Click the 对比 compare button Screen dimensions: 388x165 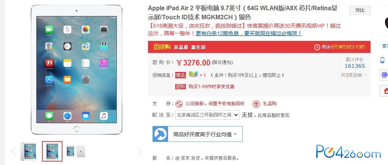360,10
